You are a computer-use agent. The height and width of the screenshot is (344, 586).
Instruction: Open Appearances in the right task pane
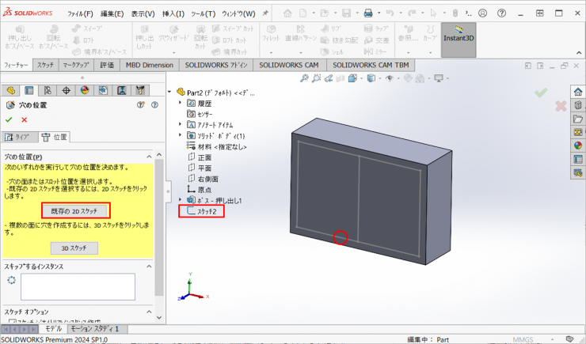[578, 145]
